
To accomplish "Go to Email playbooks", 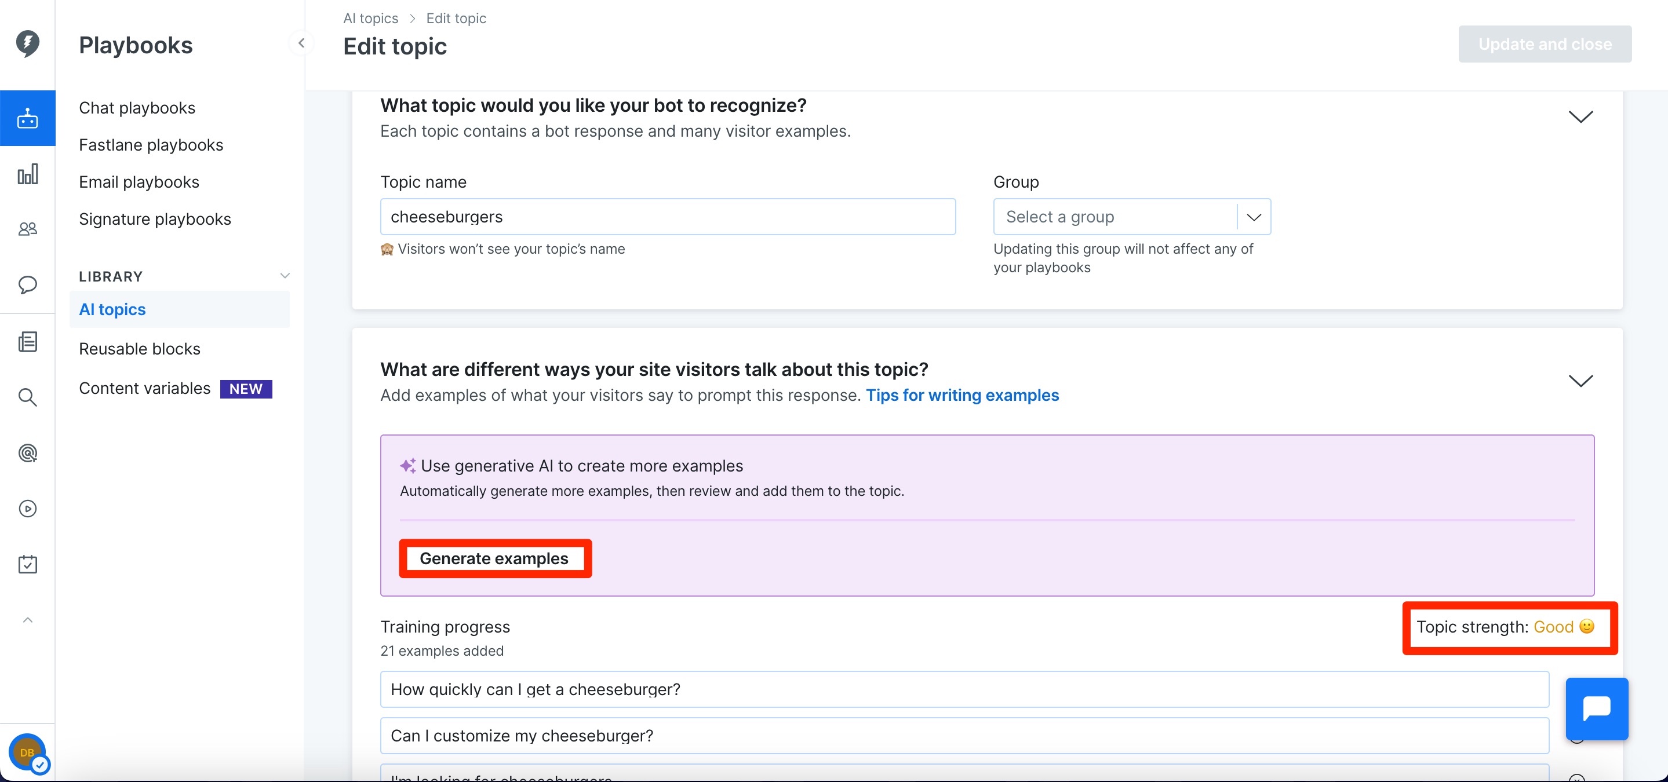I will click(139, 182).
